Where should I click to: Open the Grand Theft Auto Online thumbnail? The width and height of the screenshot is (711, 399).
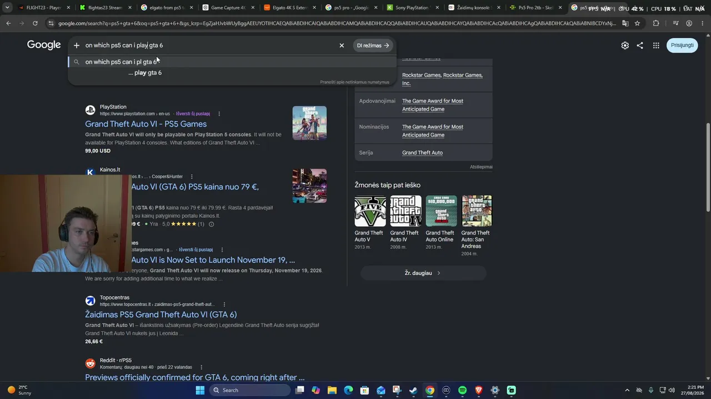tap(441, 211)
